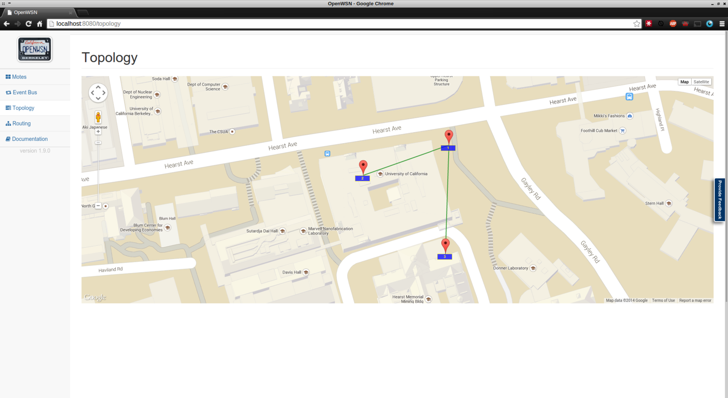Click the Donner Laboratory place icon
This screenshot has height=398, width=728.
click(533, 268)
